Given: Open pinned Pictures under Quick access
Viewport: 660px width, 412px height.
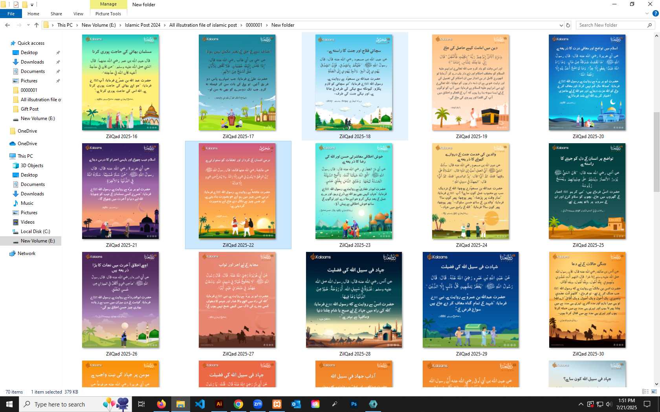Looking at the screenshot, I should (29, 81).
